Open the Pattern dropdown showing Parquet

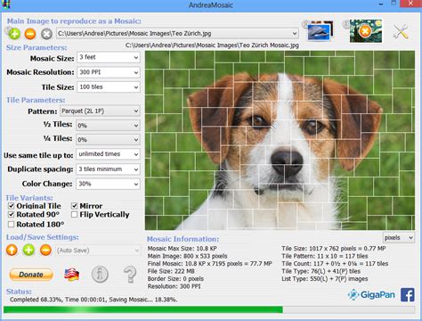100,111
